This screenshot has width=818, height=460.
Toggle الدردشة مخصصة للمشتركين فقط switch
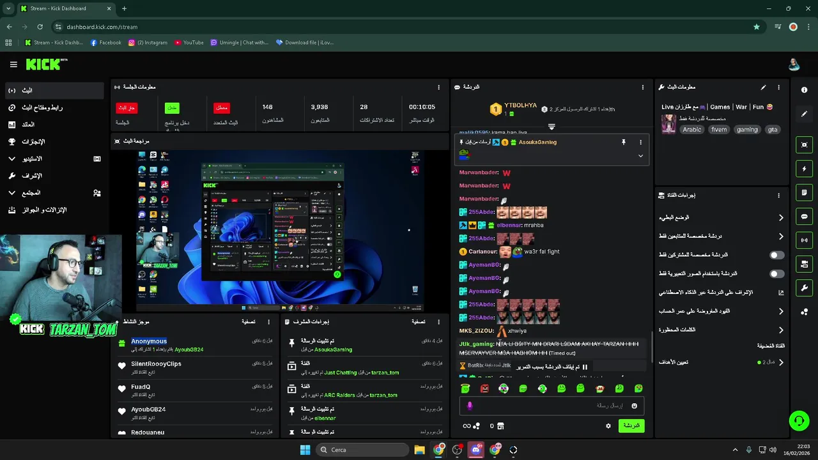point(776,255)
